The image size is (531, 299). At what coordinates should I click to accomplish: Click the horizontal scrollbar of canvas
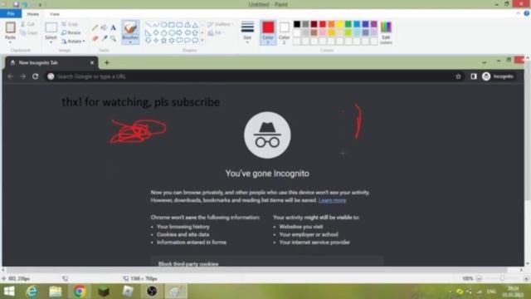[256, 270]
